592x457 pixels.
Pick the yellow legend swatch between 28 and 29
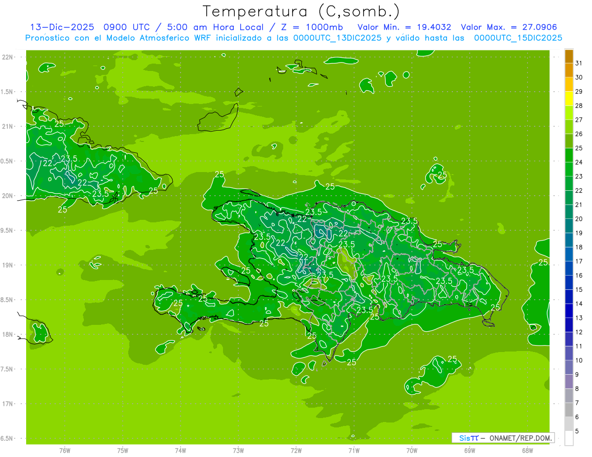(569, 99)
